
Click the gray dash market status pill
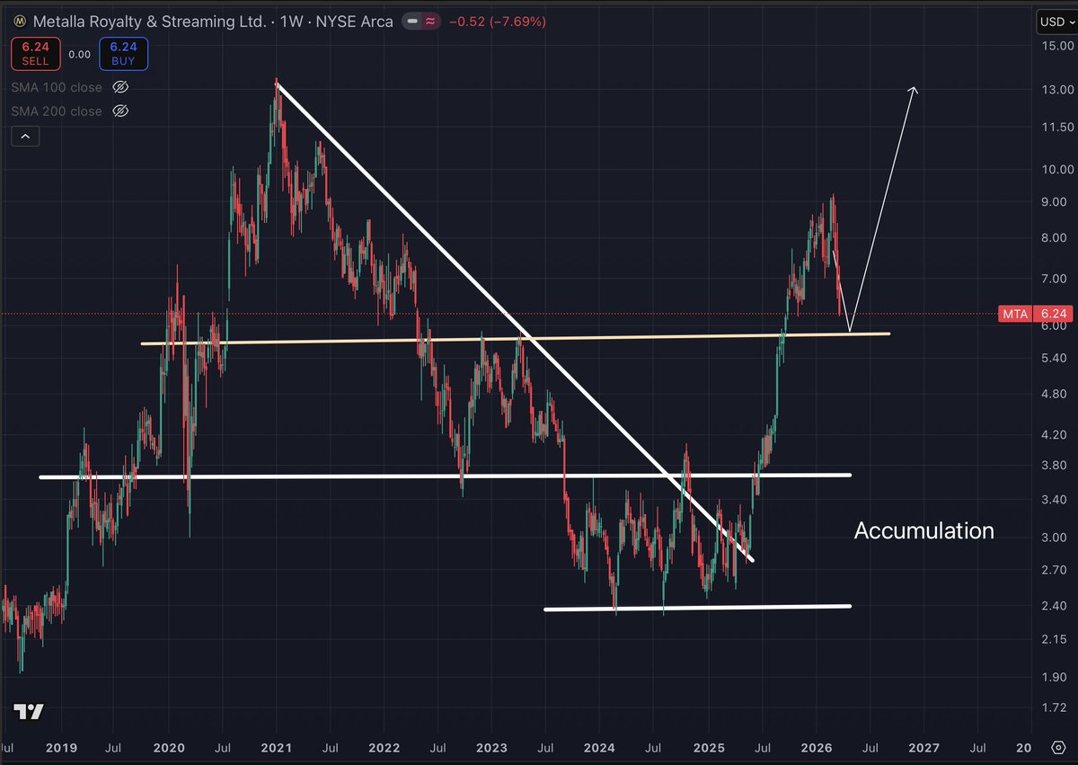(412, 20)
